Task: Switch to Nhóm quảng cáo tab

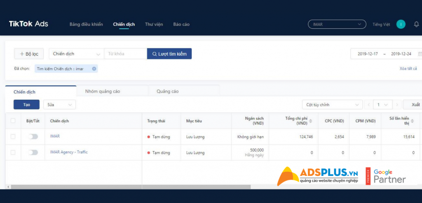Action: (103, 91)
